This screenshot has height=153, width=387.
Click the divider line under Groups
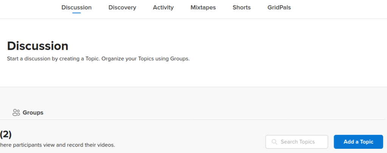tap(193, 120)
